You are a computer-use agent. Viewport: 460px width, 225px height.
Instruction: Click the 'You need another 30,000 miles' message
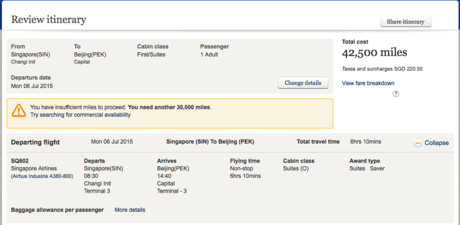(169, 107)
